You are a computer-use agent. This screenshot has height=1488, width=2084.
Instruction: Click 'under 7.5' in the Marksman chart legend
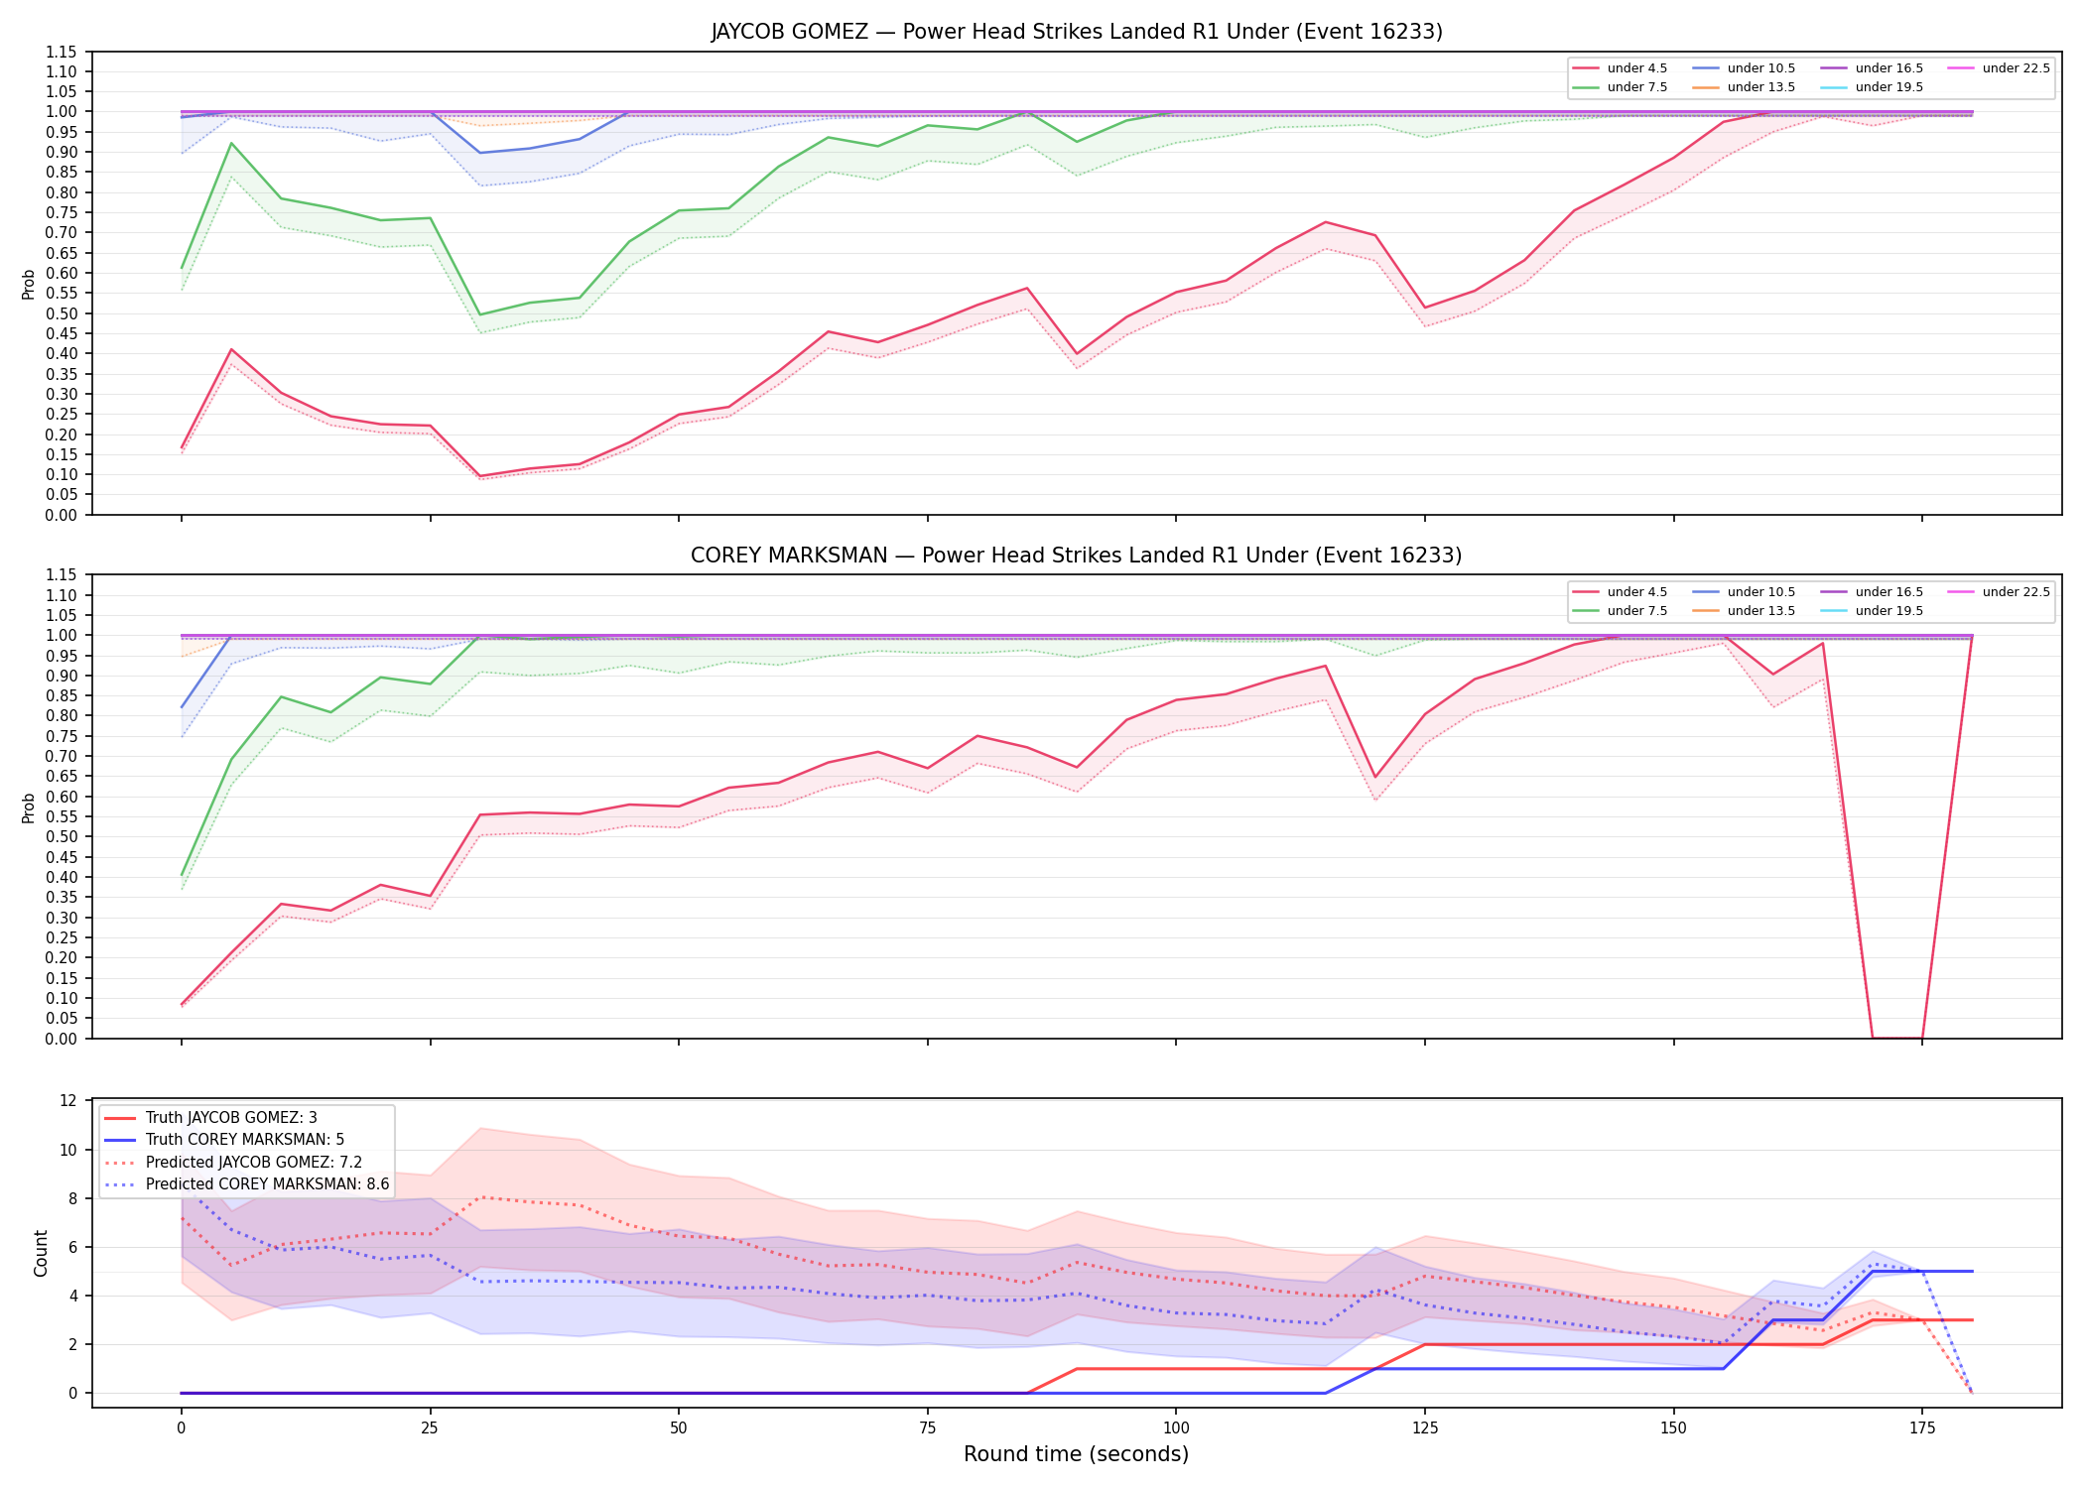pyautogui.click(x=1637, y=611)
